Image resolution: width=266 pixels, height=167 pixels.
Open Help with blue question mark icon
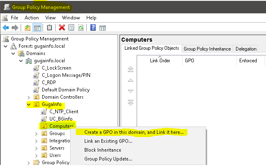[x=93, y=27]
